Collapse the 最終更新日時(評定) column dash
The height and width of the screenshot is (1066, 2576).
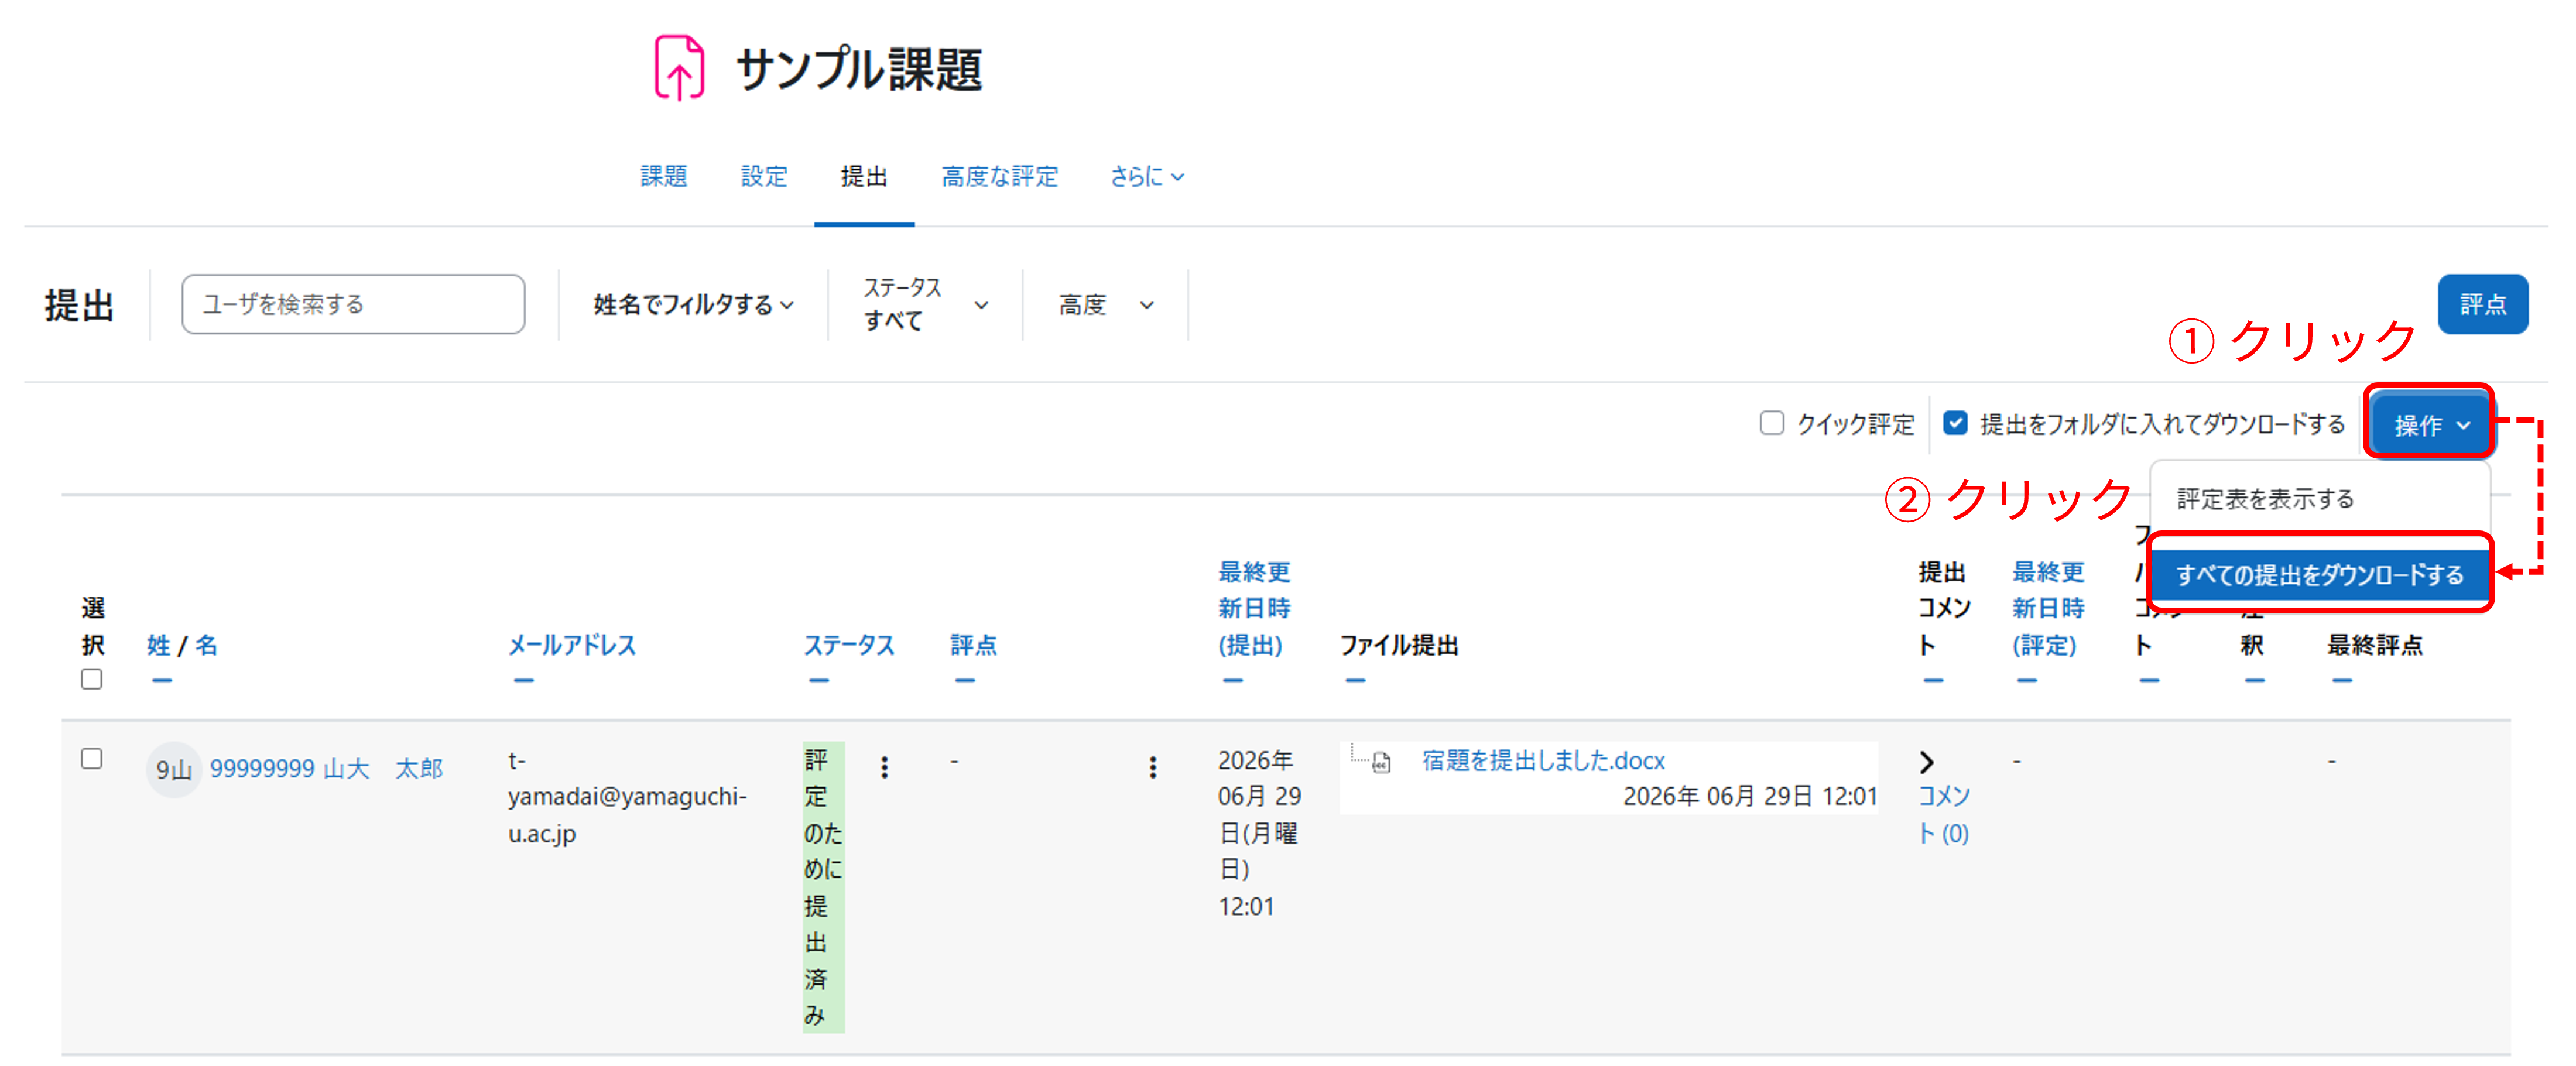pyautogui.click(x=2027, y=681)
